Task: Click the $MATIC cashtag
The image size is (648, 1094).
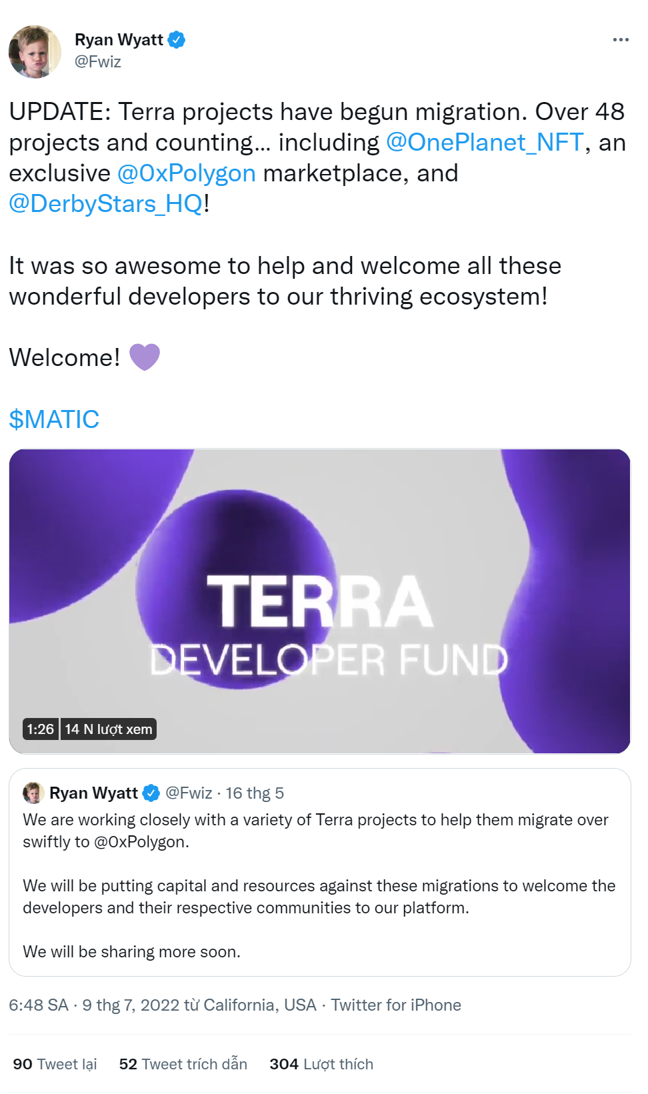Action: coord(54,419)
